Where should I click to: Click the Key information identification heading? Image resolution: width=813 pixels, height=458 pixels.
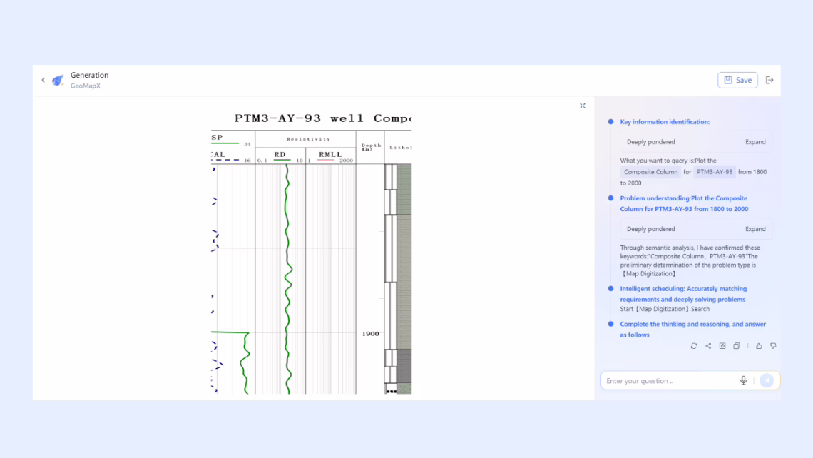pyautogui.click(x=665, y=122)
